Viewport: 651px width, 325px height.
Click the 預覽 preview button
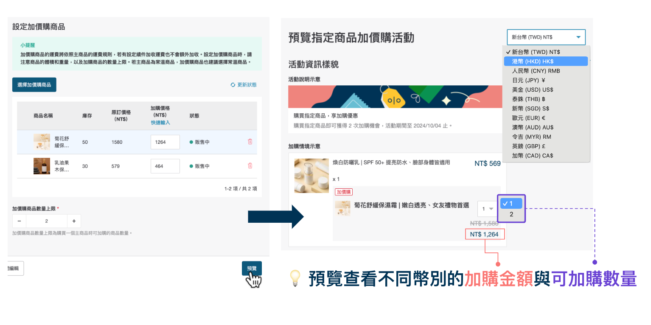point(252,268)
